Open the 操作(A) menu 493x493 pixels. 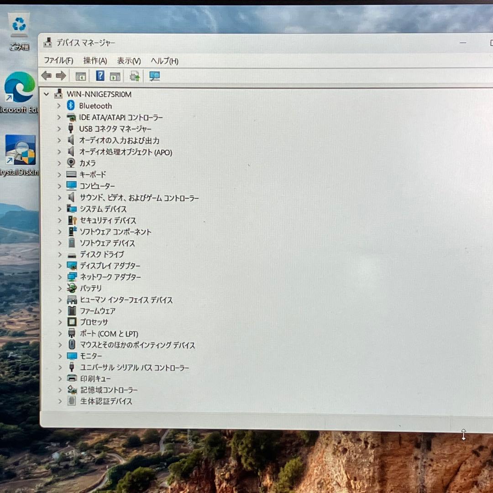coord(95,60)
